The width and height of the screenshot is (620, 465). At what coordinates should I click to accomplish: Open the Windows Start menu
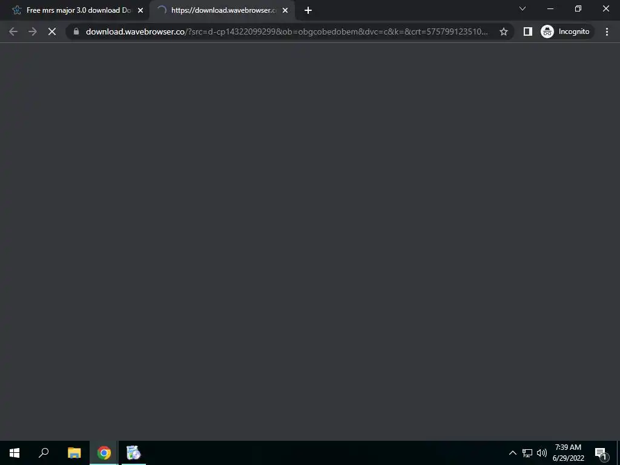[15, 453]
